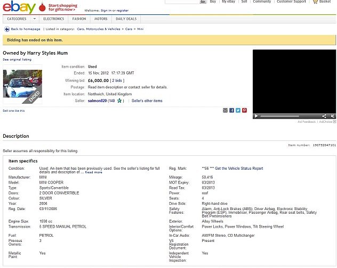Image resolution: width=337 pixels, height=268 pixels.
Task: Click the MINI COOPER model value
Action: 51,182
